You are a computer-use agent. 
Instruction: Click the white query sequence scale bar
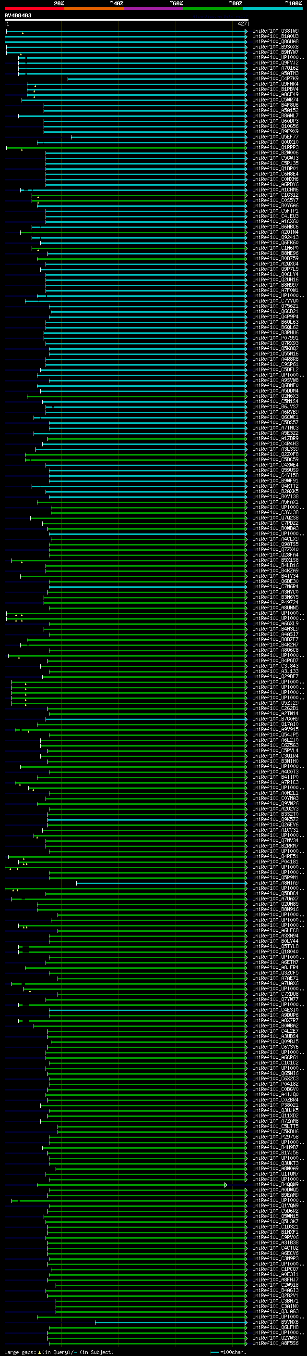[x=127, y=19]
